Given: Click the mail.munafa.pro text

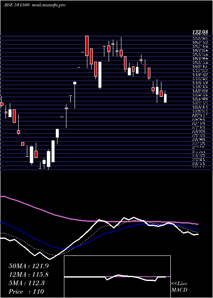Looking at the screenshot, I should pos(48,5).
